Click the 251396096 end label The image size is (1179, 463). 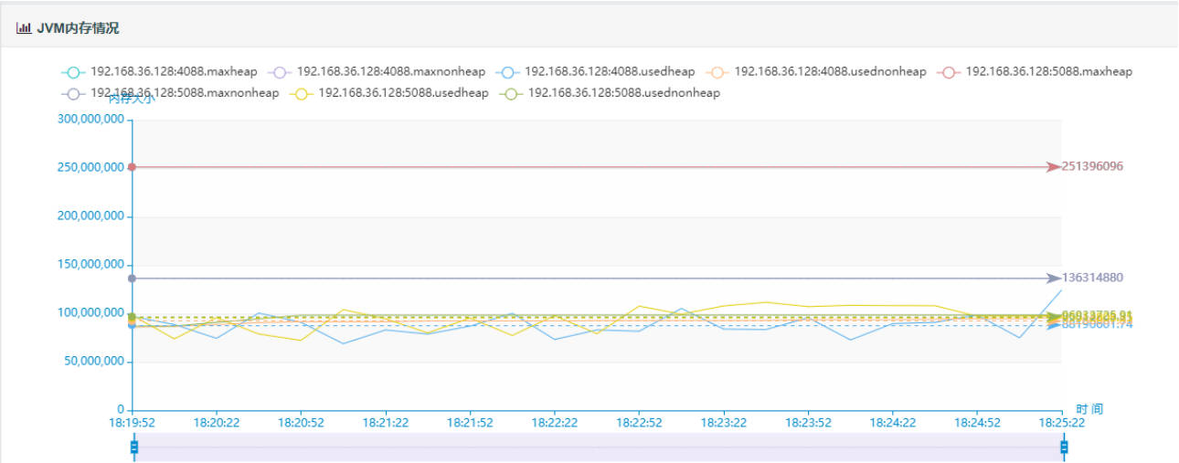tap(1092, 167)
